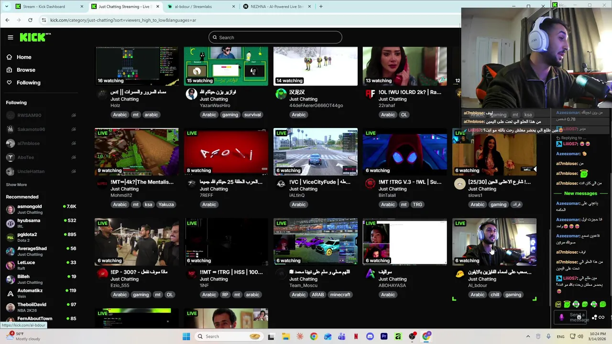Open recommended channel asmongold
Screen dimensions: 612x344
click(41, 209)
